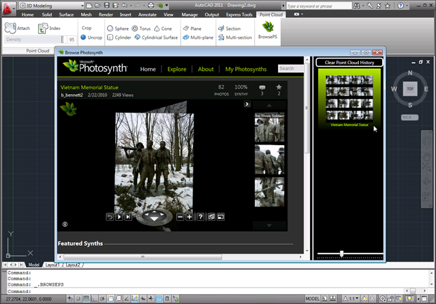Viewport: 436px width, 304px height.
Task: Click the Photosynth Search input field
Action: click(x=290, y=69)
